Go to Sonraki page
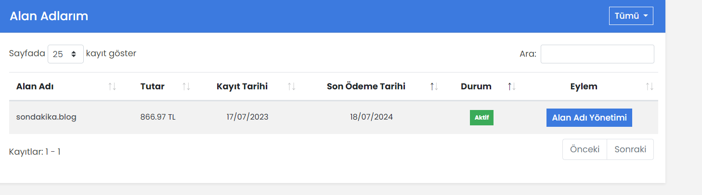 point(630,149)
